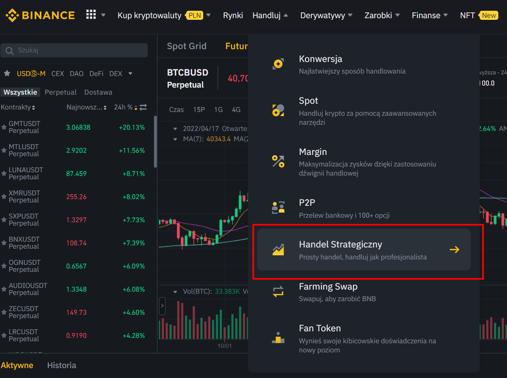
Task: Select the USDⓈ-M market filter
Action: 31,74
